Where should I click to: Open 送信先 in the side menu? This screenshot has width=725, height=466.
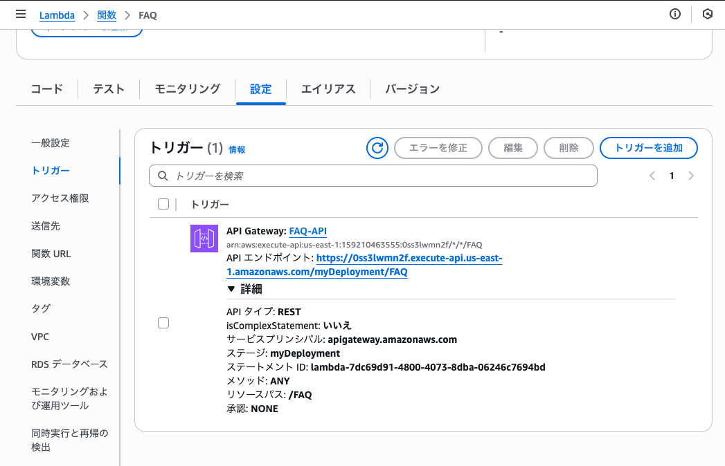[45, 226]
